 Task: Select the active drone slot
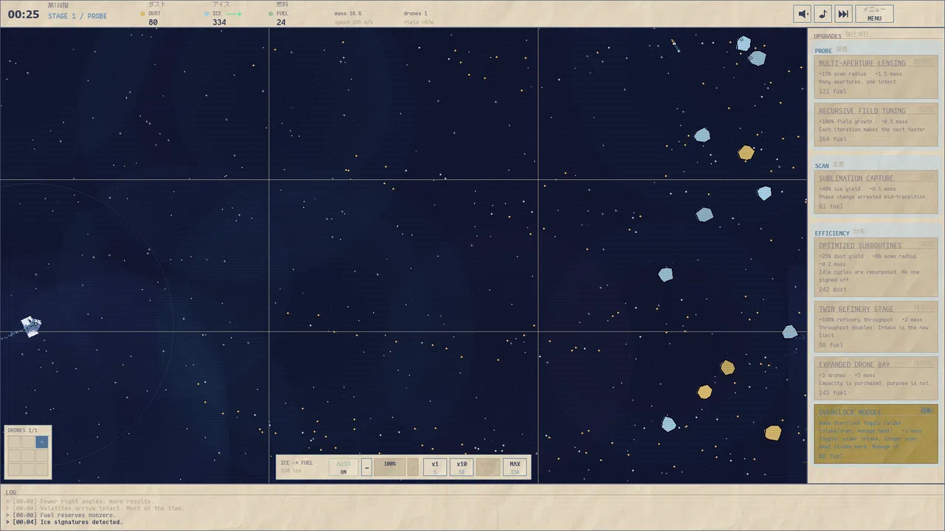pyautogui.click(x=42, y=442)
